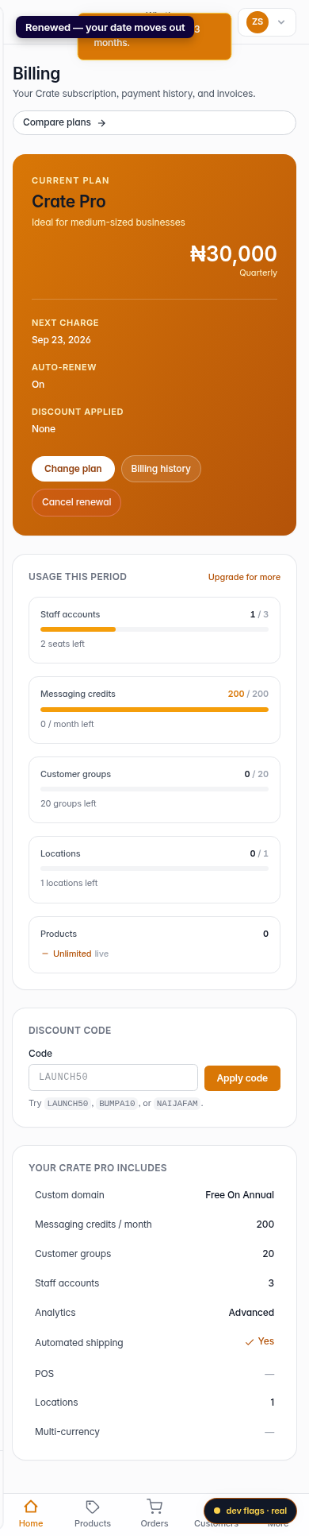Click the '20 groups left' text
This screenshot has width=309, height=1536.
point(68,803)
